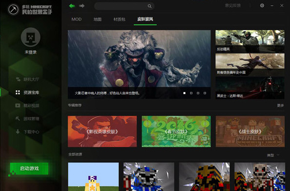The width and height of the screenshot is (290, 191).
Task: Click 更多 to see more albums
Action: pyautogui.click(x=280, y=105)
